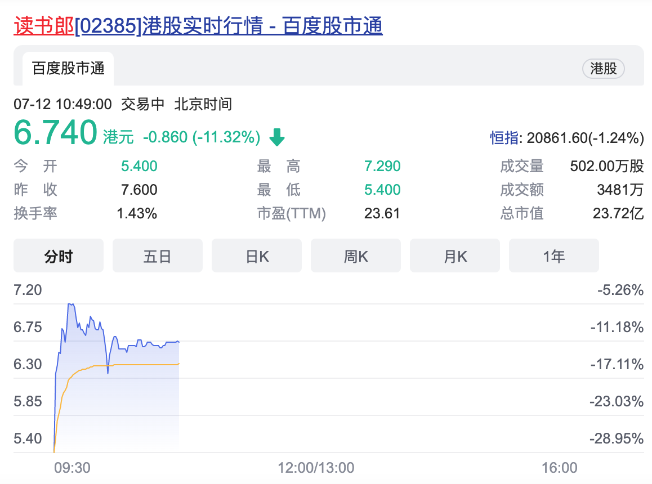The width and height of the screenshot is (652, 484).
Task: Click the 成交额 value 3481万
Action: 620,190
